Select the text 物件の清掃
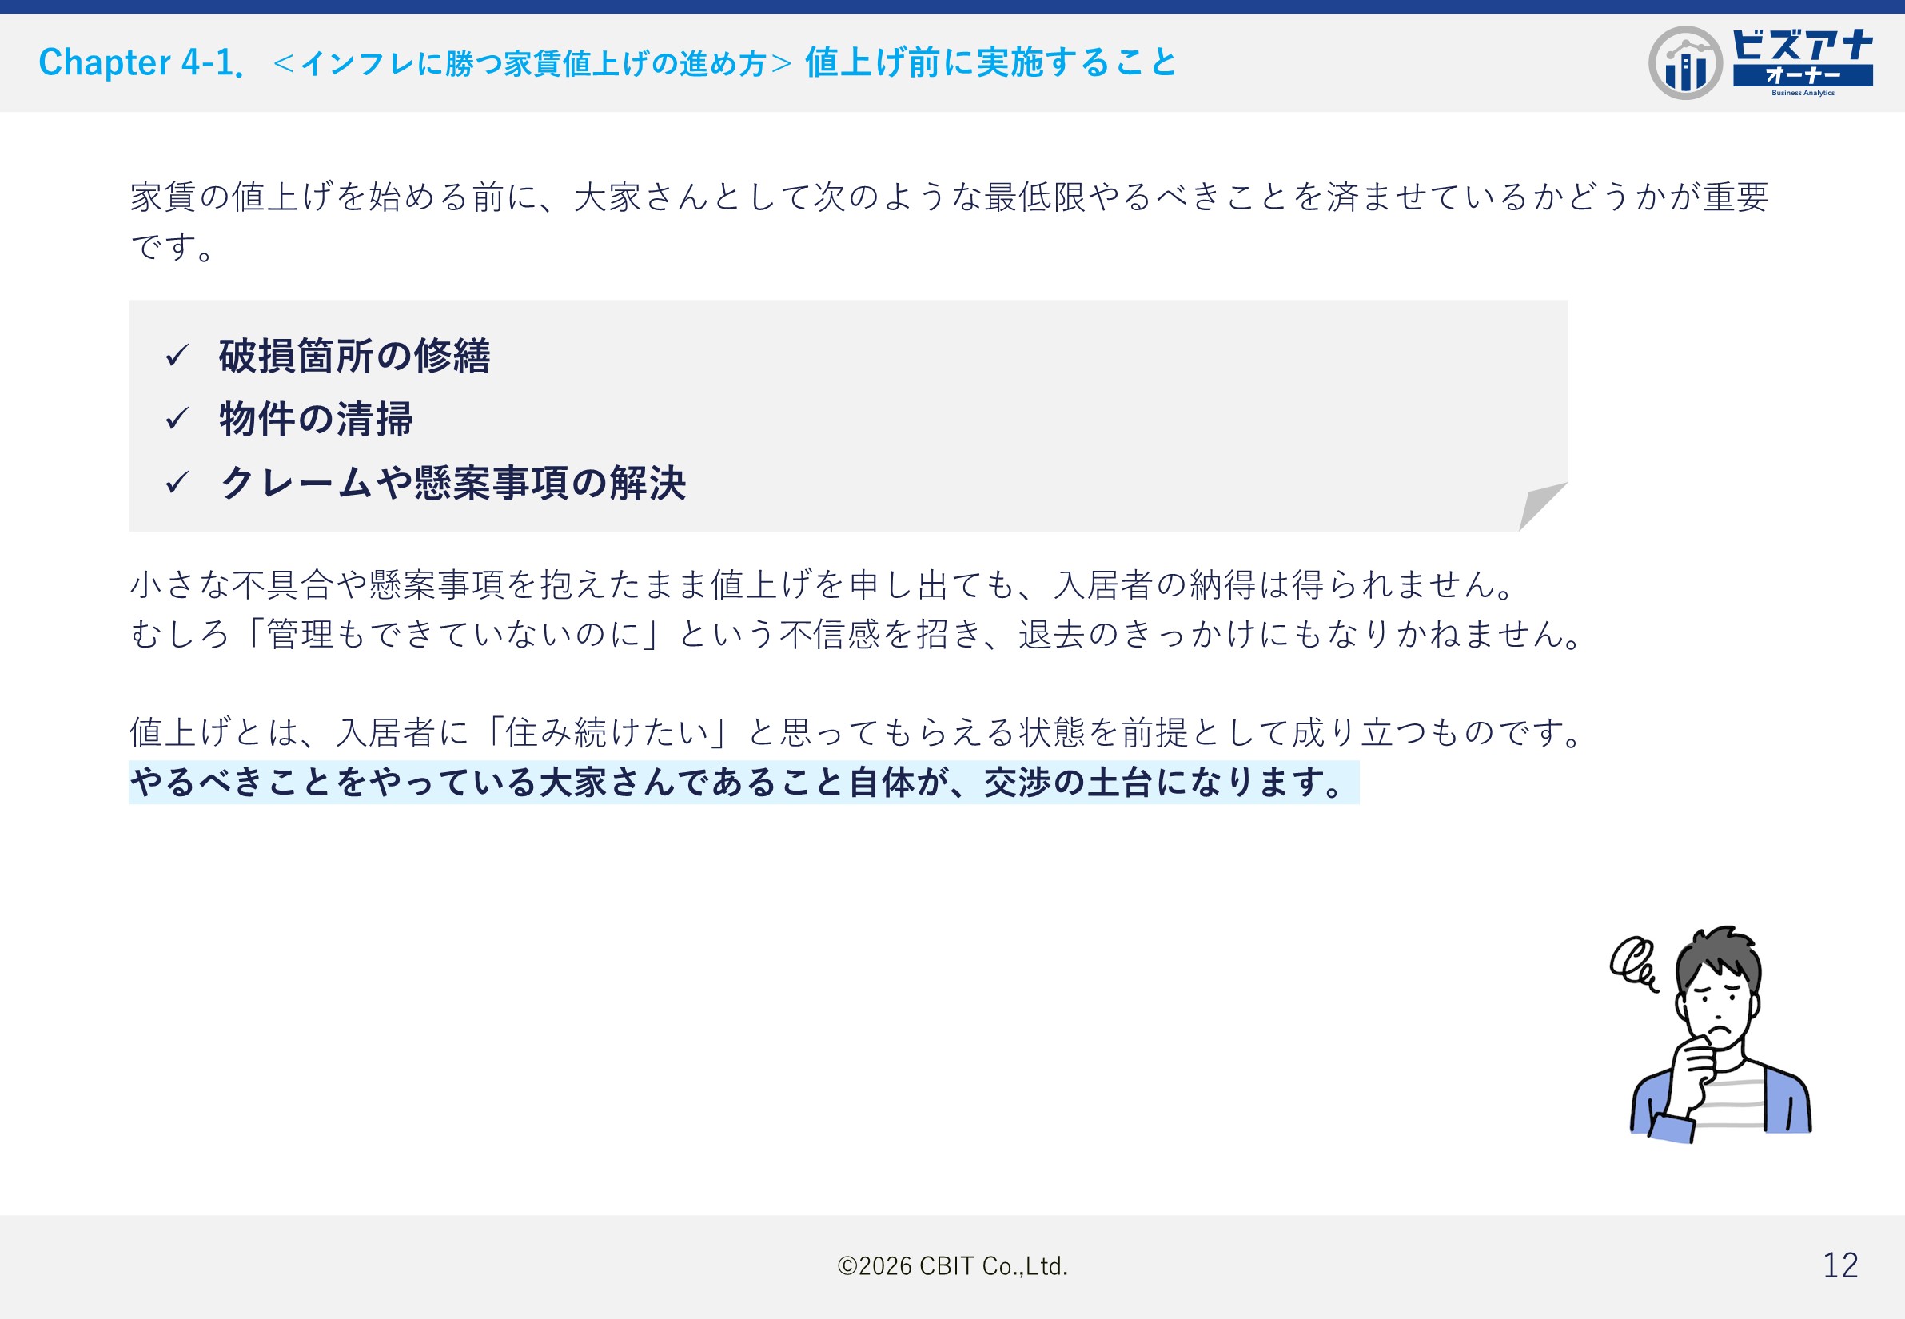Image resolution: width=1905 pixels, height=1319 pixels. (x=316, y=419)
